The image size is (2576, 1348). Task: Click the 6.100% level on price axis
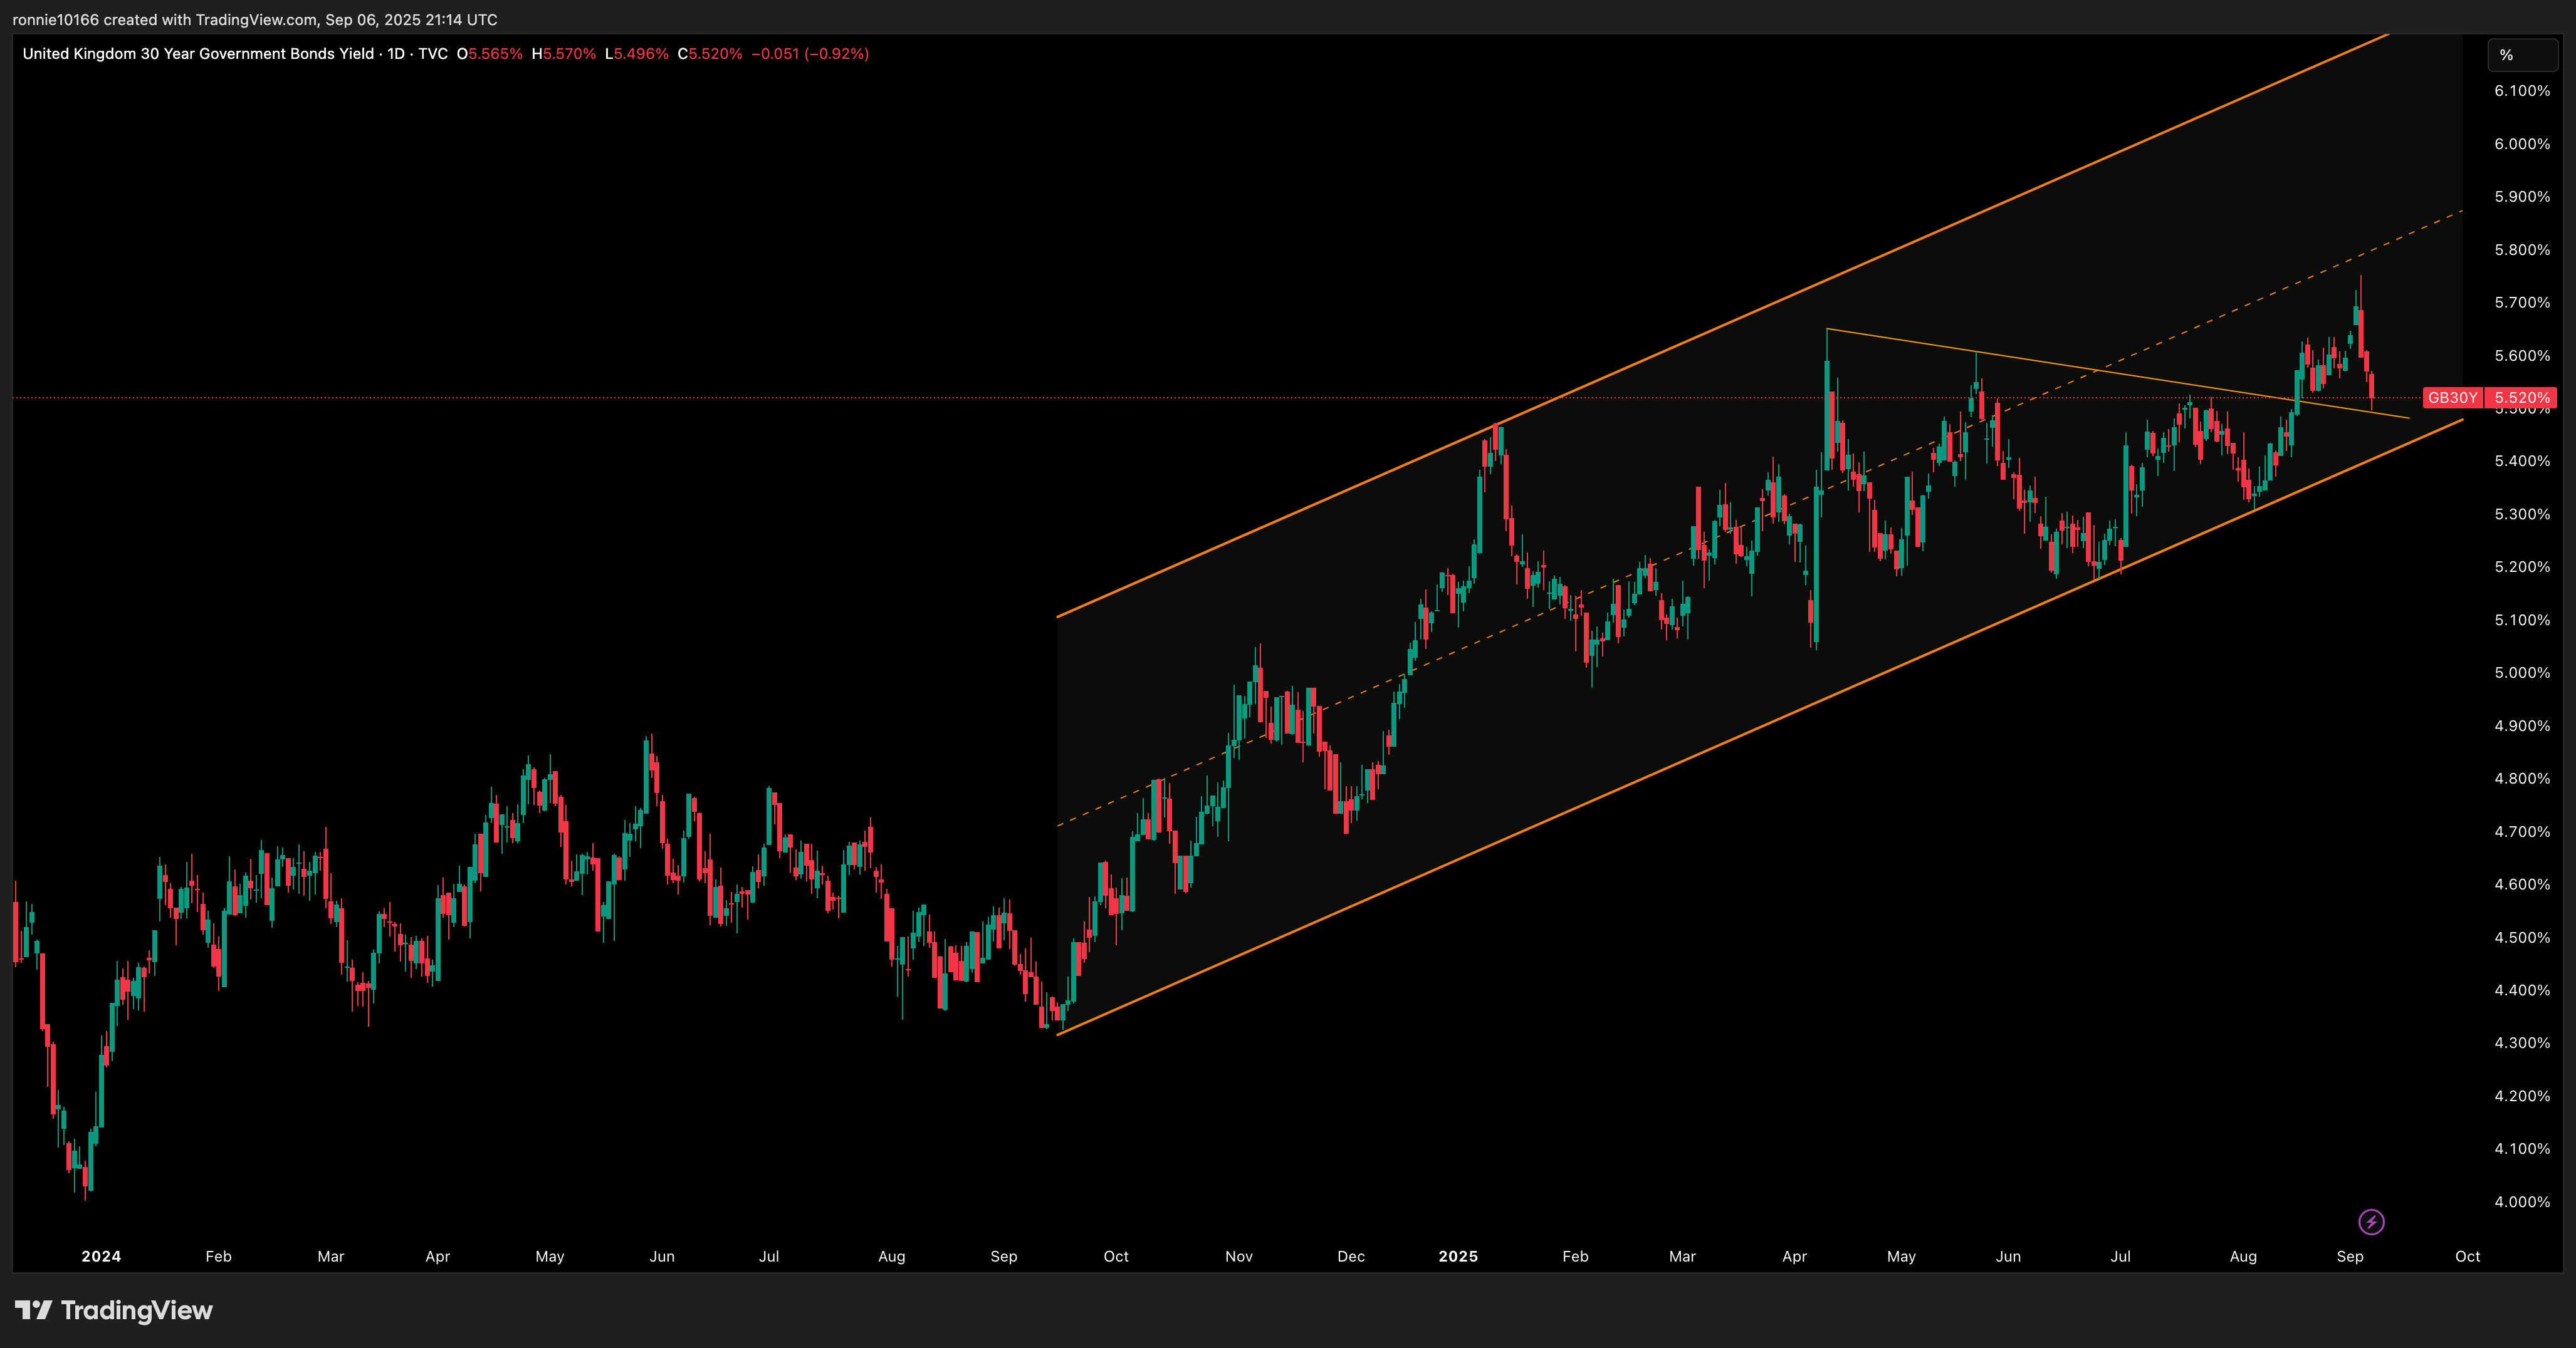click(x=2521, y=91)
